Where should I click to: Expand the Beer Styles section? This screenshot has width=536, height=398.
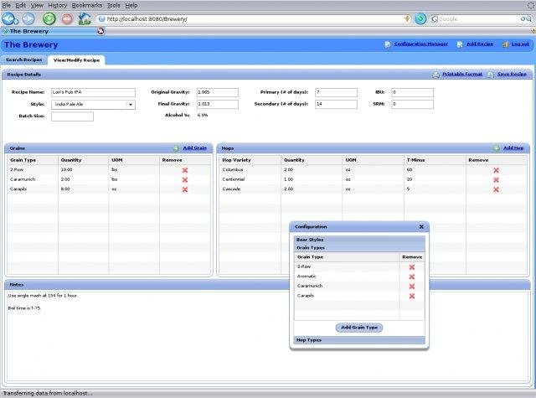[x=359, y=240]
